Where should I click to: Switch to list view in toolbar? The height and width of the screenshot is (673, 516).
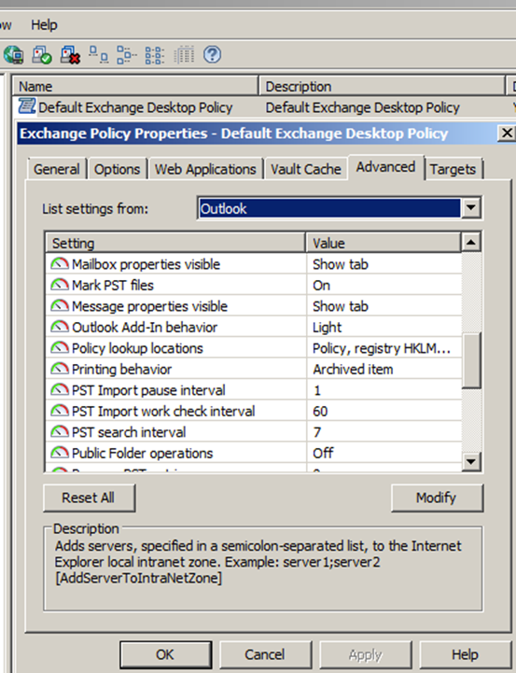154,55
